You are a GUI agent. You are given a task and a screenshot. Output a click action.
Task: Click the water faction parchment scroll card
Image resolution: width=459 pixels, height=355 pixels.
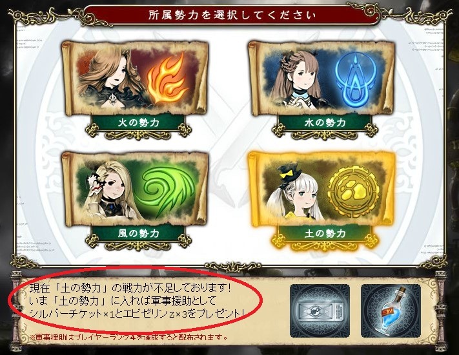tap(321, 79)
